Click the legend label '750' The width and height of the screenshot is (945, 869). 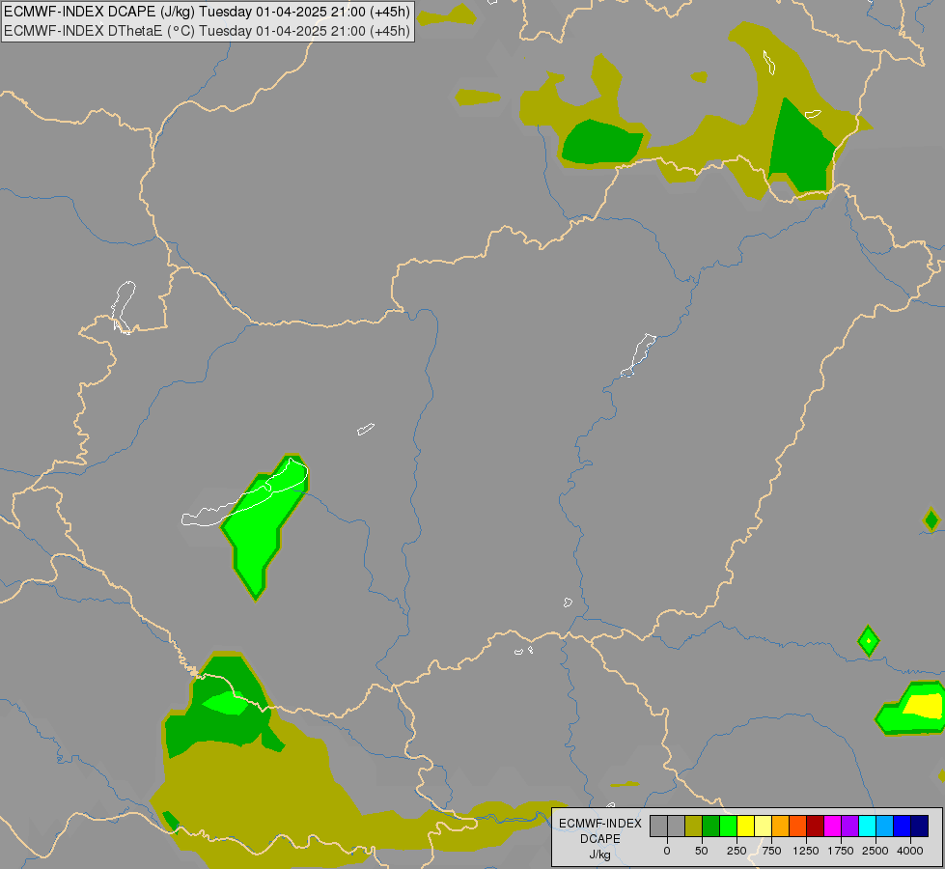tap(771, 851)
